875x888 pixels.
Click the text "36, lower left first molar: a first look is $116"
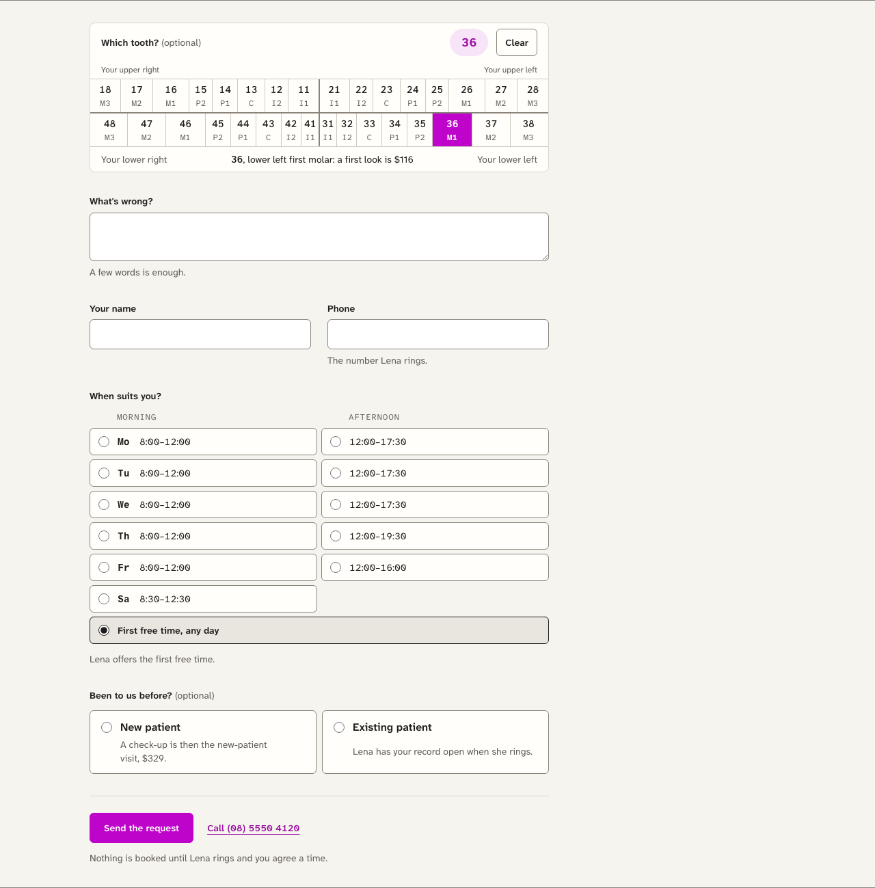322,159
